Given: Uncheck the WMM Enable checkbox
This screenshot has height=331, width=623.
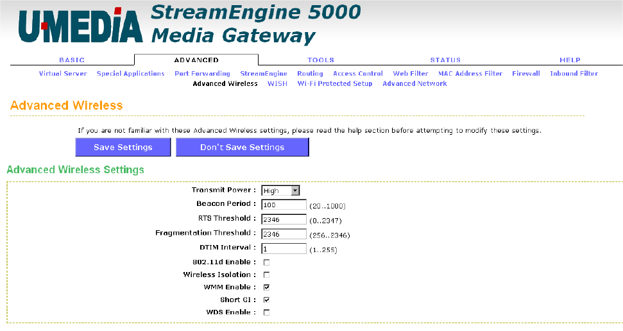Looking at the screenshot, I should 267,287.
